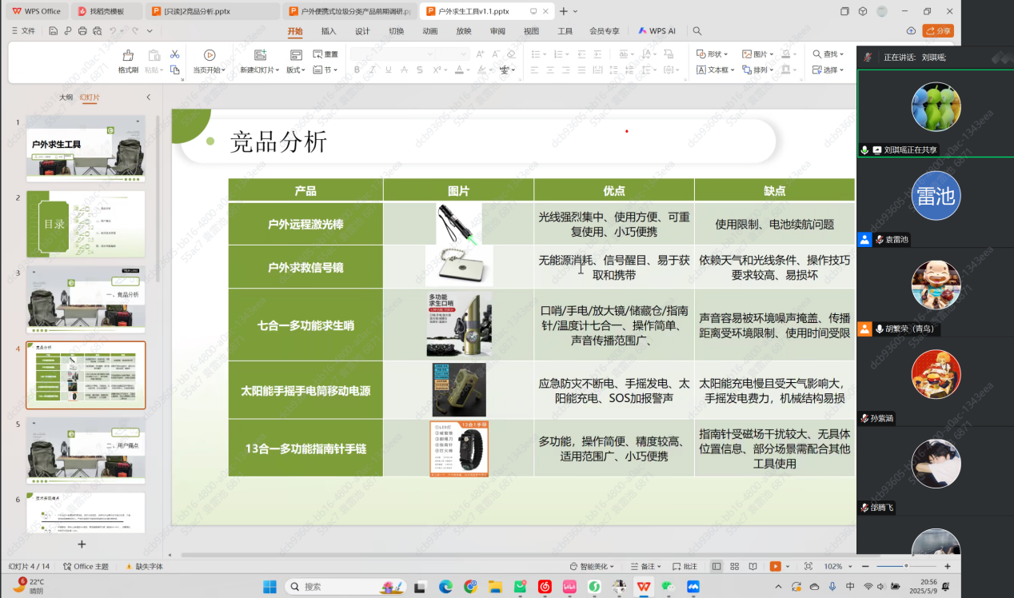1014x598 pixels.
Task: Click the zoom slider in status bar
Action: tap(905, 566)
